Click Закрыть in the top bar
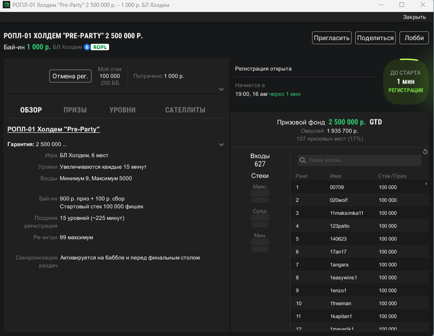 414,17
